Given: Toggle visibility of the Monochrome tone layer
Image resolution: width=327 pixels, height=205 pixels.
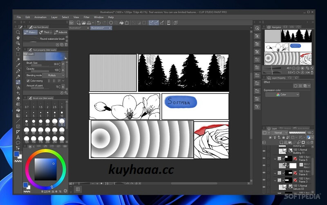Looking at the screenshot, I should [264, 166].
